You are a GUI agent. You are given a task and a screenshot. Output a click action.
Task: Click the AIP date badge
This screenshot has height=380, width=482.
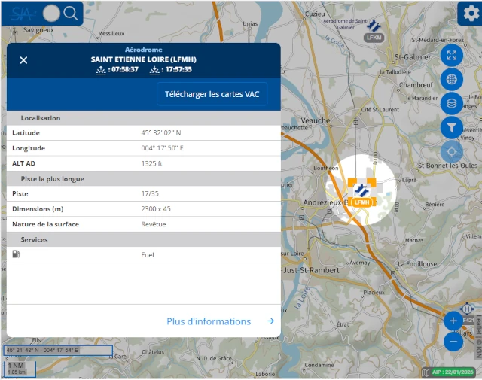coord(449,372)
